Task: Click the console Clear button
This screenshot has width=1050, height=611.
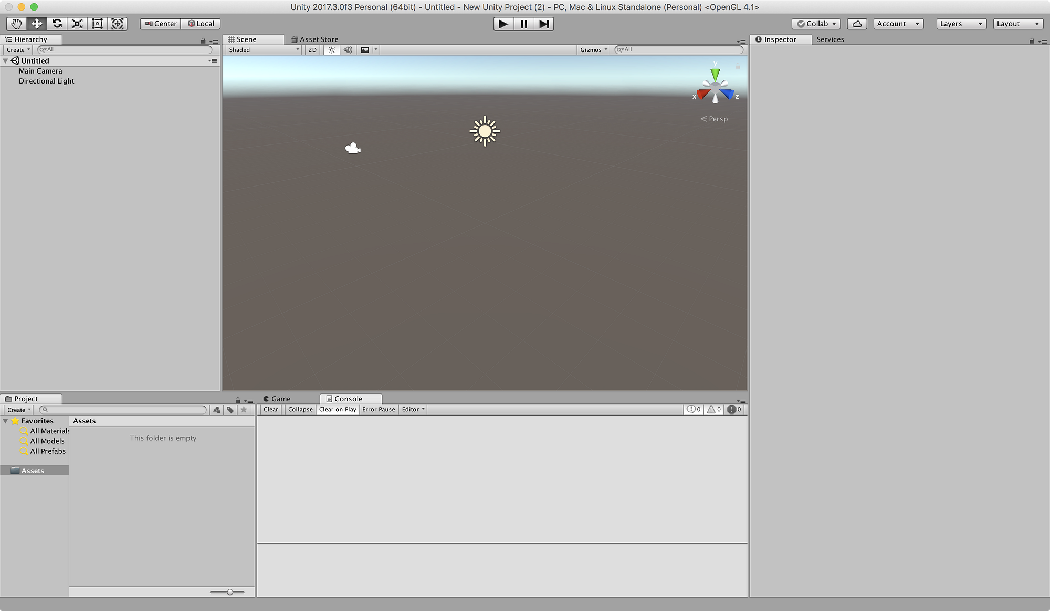Action: click(271, 410)
